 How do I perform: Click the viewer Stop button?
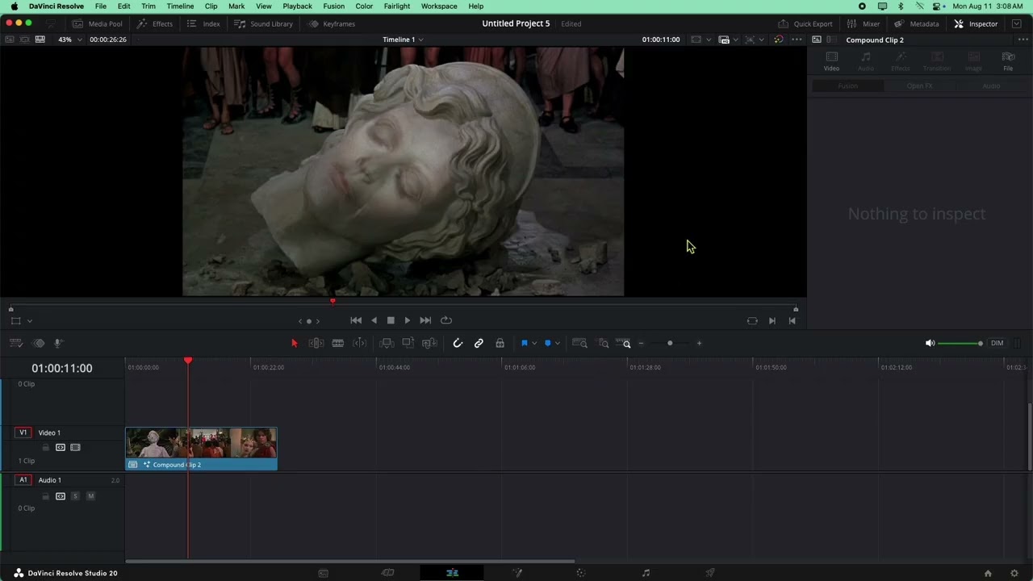click(x=391, y=321)
